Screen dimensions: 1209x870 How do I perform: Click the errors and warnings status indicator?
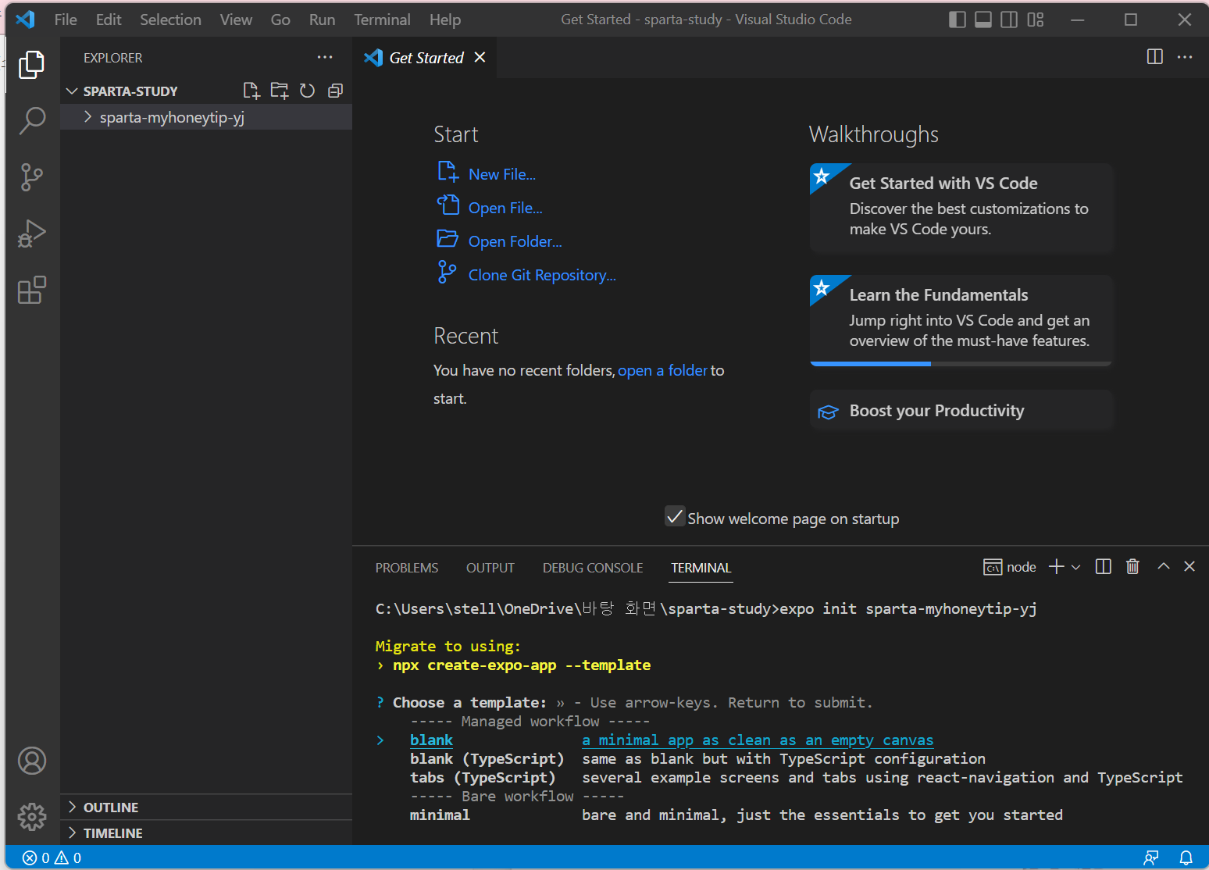(x=52, y=858)
